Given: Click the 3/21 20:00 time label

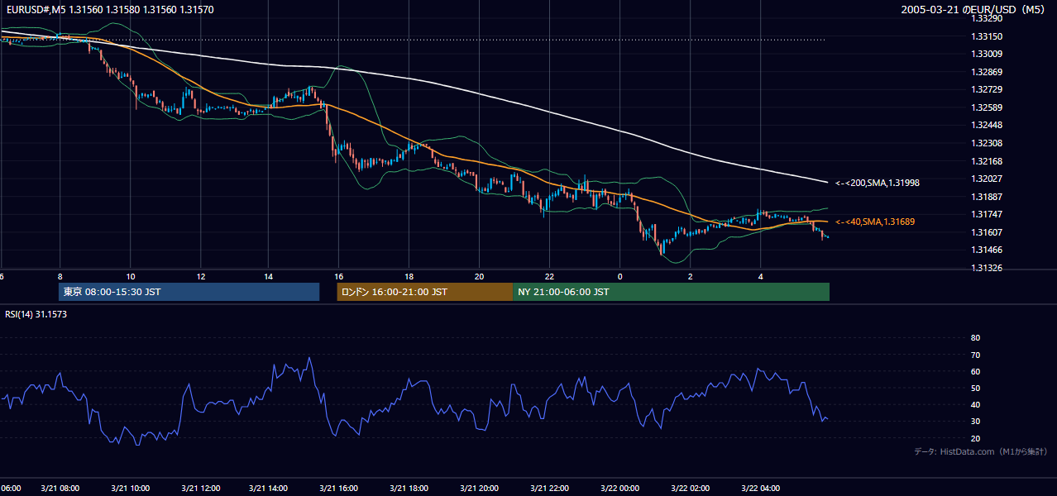Looking at the screenshot, I should click(x=479, y=489).
